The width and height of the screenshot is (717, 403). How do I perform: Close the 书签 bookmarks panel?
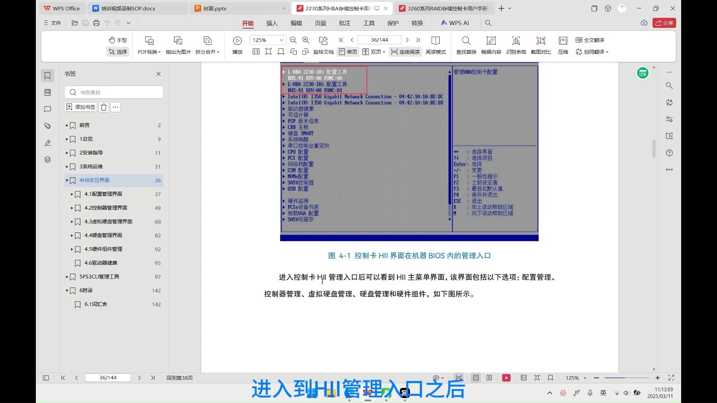(x=158, y=74)
